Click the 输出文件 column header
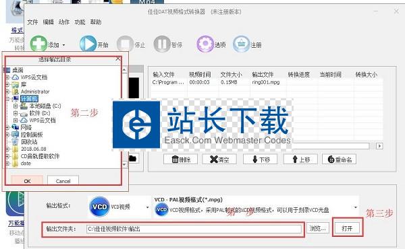Screen dimensions: 405x249 tap(263, 75)
